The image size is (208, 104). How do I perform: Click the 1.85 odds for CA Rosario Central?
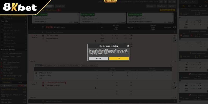click(x=102, y=35)
